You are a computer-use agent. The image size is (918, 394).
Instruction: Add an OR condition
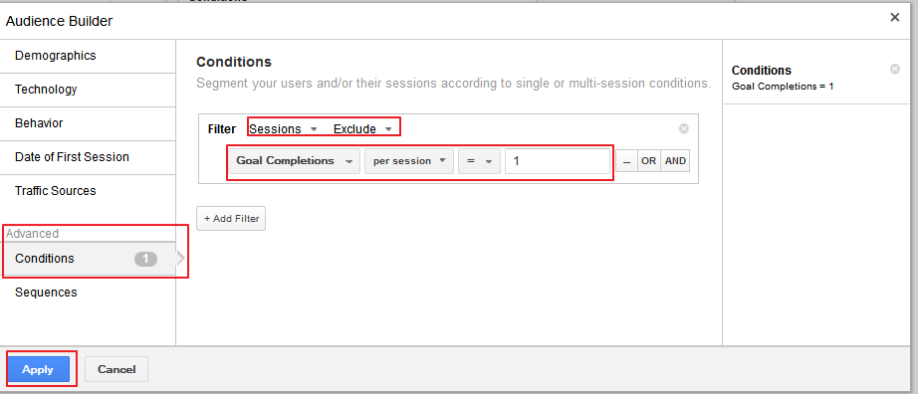coord(649,161)
